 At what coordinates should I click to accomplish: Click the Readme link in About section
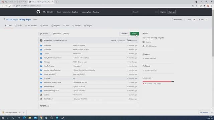click(148, 42)
